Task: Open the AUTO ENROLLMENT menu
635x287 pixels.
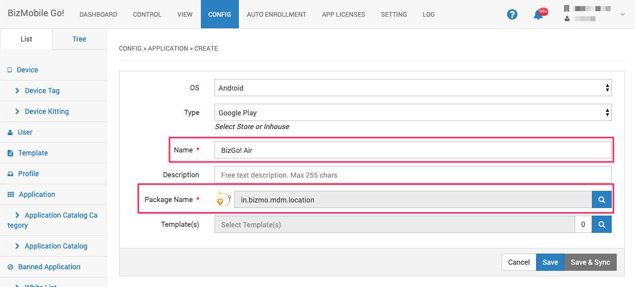Action: 276,15
